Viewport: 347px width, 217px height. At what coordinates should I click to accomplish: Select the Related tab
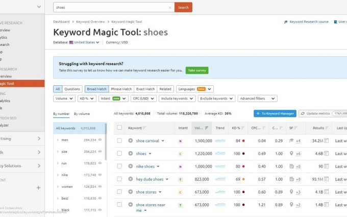[x=165, y=89]
